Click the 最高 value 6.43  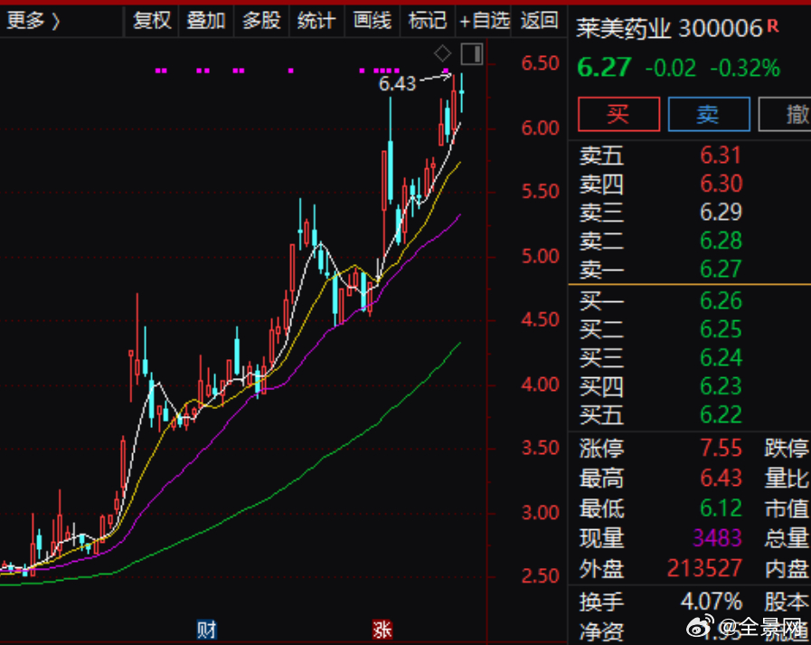pyautogui.click(x=721, y=479)
